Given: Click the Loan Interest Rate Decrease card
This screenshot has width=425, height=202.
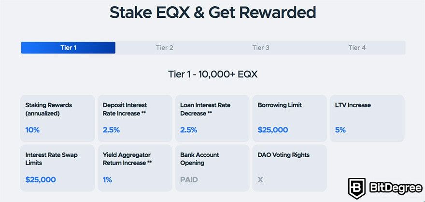Looking at the screenshot, I should click(212, 118).
